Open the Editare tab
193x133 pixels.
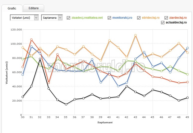(34, 8)
